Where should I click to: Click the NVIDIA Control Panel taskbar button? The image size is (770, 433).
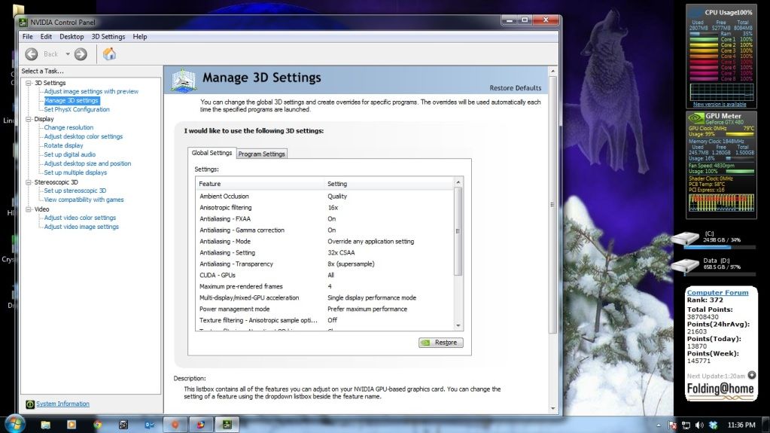[x=224, y=425]
